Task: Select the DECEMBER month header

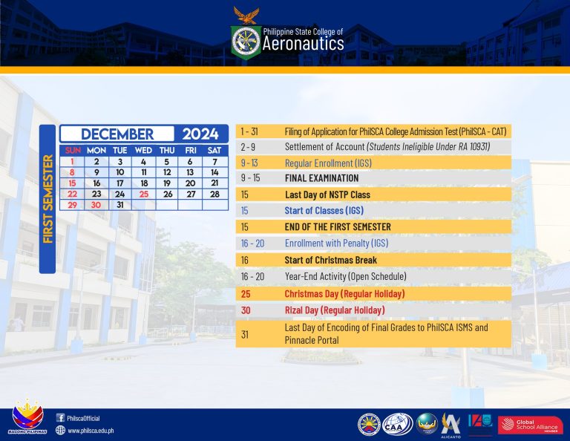Action: tap(117, 134)
